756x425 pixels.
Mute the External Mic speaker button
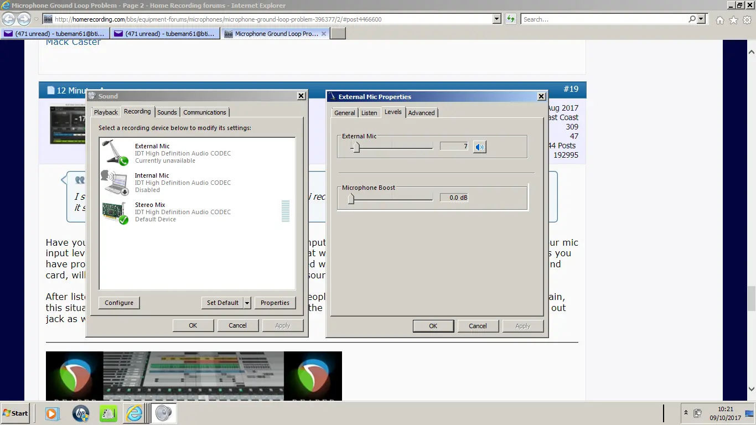(x=479, y=147)
